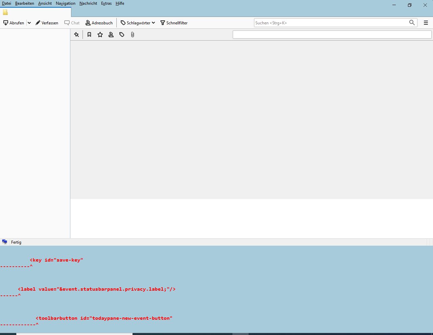Image resolution: width=433 pixels, height=335 pixels.
Task: Filter messages that have tags
Action: tap(122, 35)
